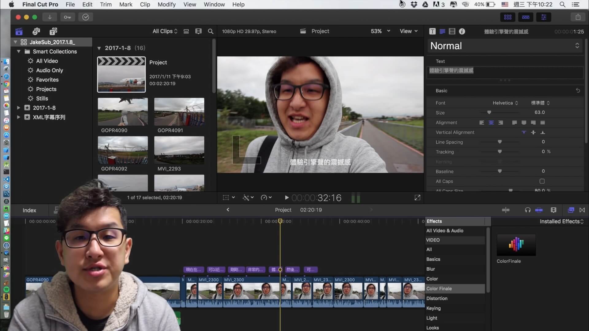The width and height of the screenshot is (589, 331).
Task: Collapse the 2017-1-8 (16) clip group
Action: click(99, 48)
